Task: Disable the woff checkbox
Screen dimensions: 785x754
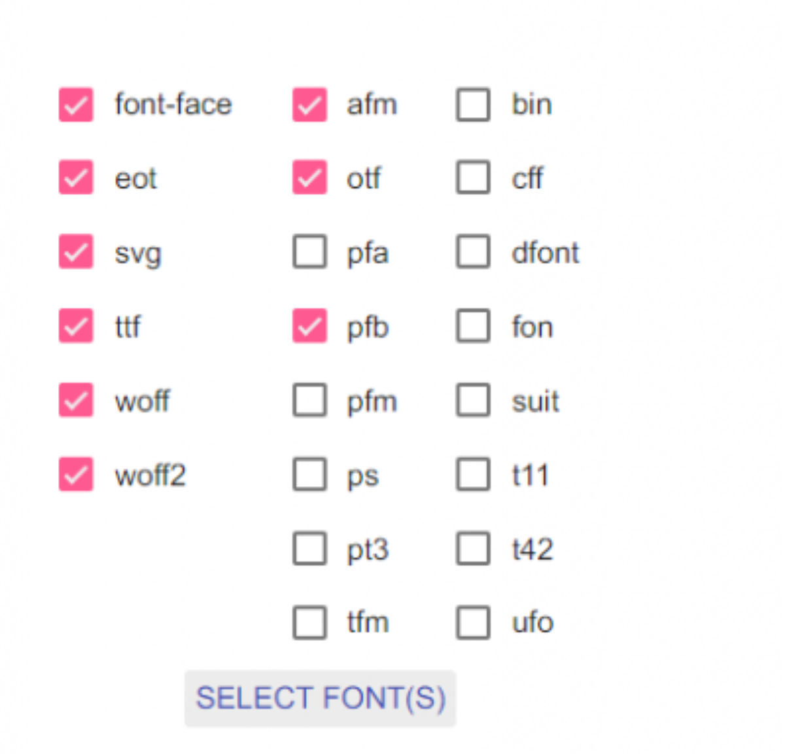Action: click(76, 400)
